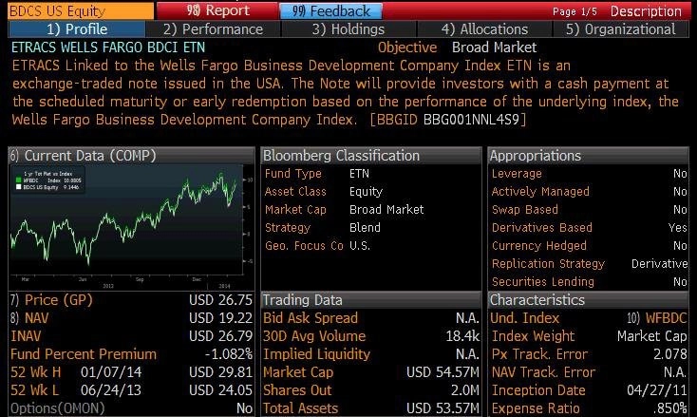Click the Expense Ratio .850% value
This screenshot has width=697, height=417.
pos(669,408)
